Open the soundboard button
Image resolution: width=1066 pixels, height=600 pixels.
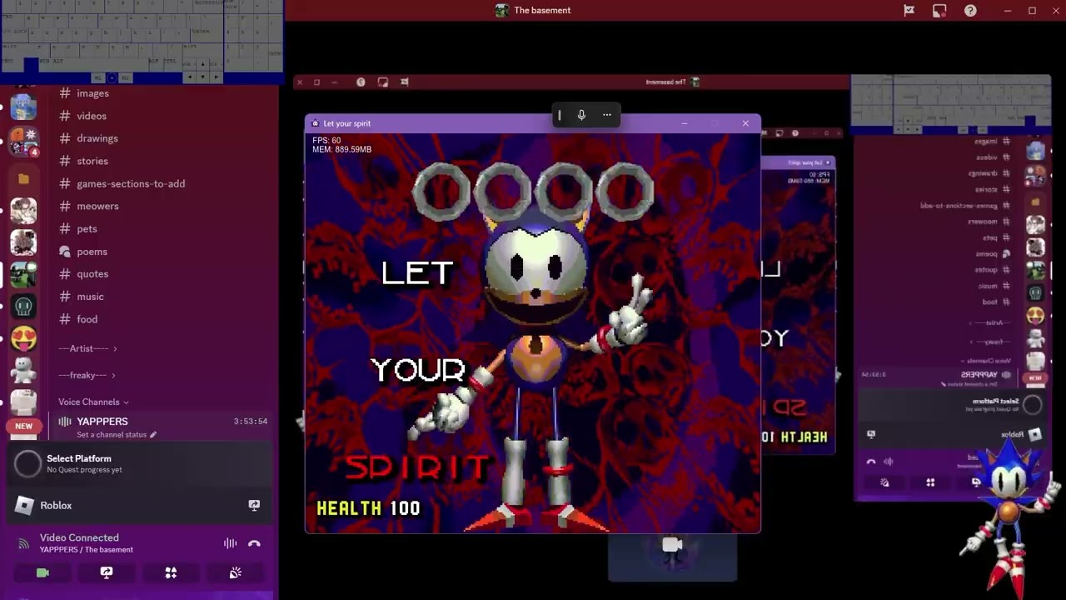tap(236, 572)
